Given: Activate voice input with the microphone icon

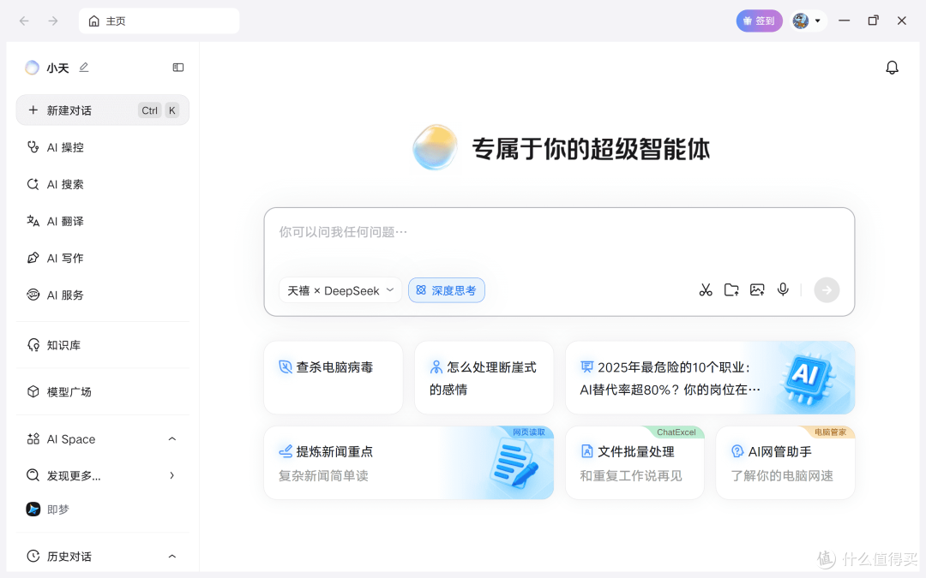Looking at the screenshot, I should [783, 289].
